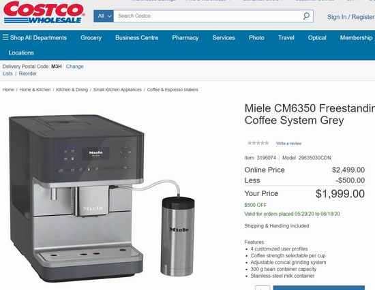The height and width of the screenshot is (290, 375).
Task: Click the magnifying glass search icon
Action: click(x=306, y=16)
